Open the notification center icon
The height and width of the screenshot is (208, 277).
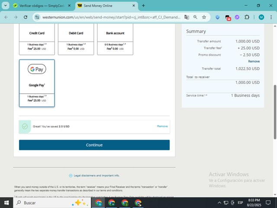click(268, 203)
